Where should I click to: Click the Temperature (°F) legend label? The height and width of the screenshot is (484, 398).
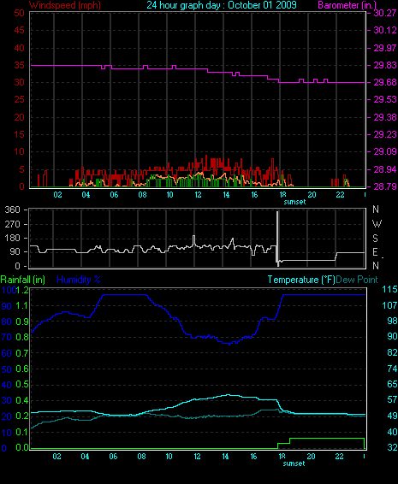tap(301, 280)
